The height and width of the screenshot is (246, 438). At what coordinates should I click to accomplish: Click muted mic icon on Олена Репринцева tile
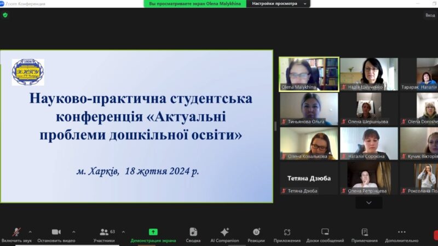(x=344, y=191)
